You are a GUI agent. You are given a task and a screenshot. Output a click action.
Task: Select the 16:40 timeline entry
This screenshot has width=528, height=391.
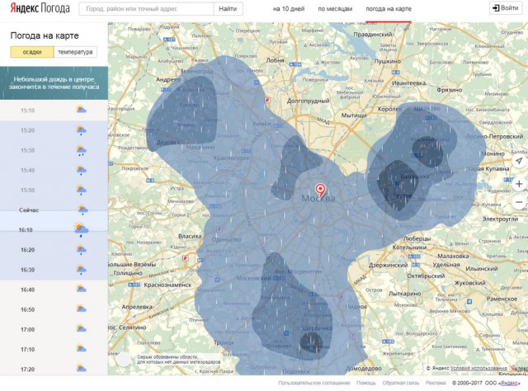click(x=54, y=290)
